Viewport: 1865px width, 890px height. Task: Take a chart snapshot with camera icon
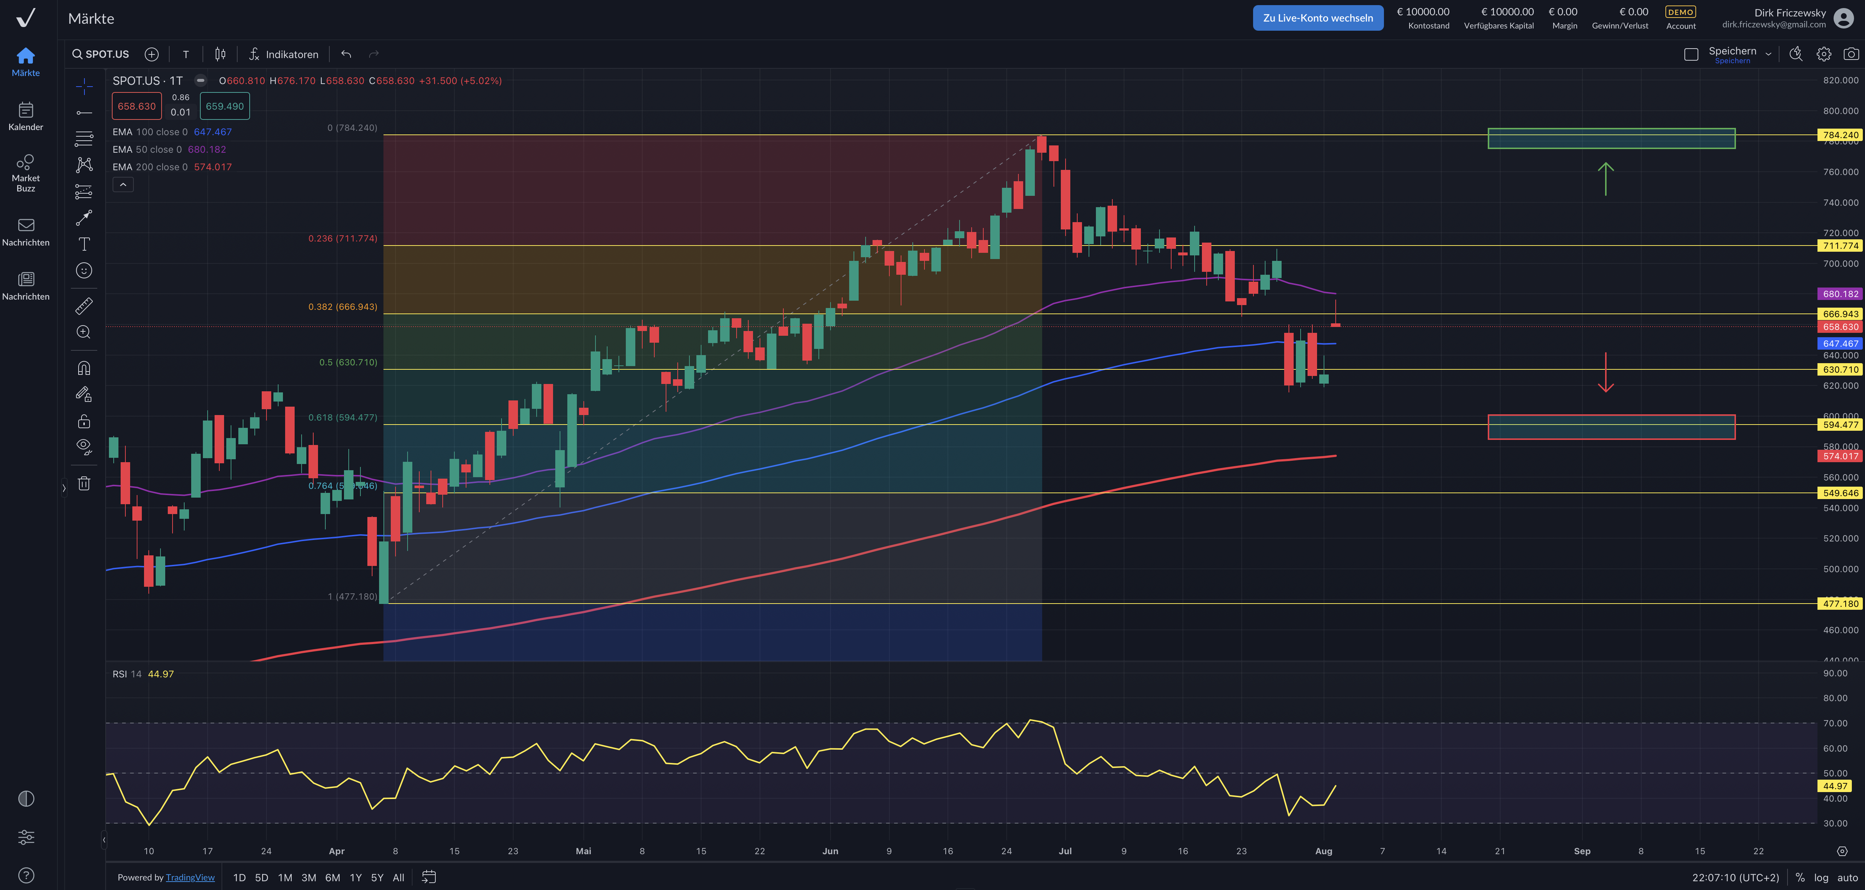point(1850,54)
